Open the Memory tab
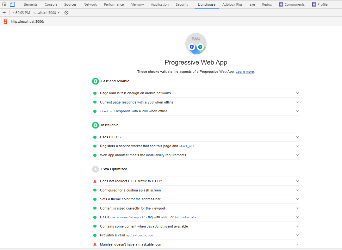Viewport: 342px width, 250px height. pyautogui.click(x=137, y=4)
